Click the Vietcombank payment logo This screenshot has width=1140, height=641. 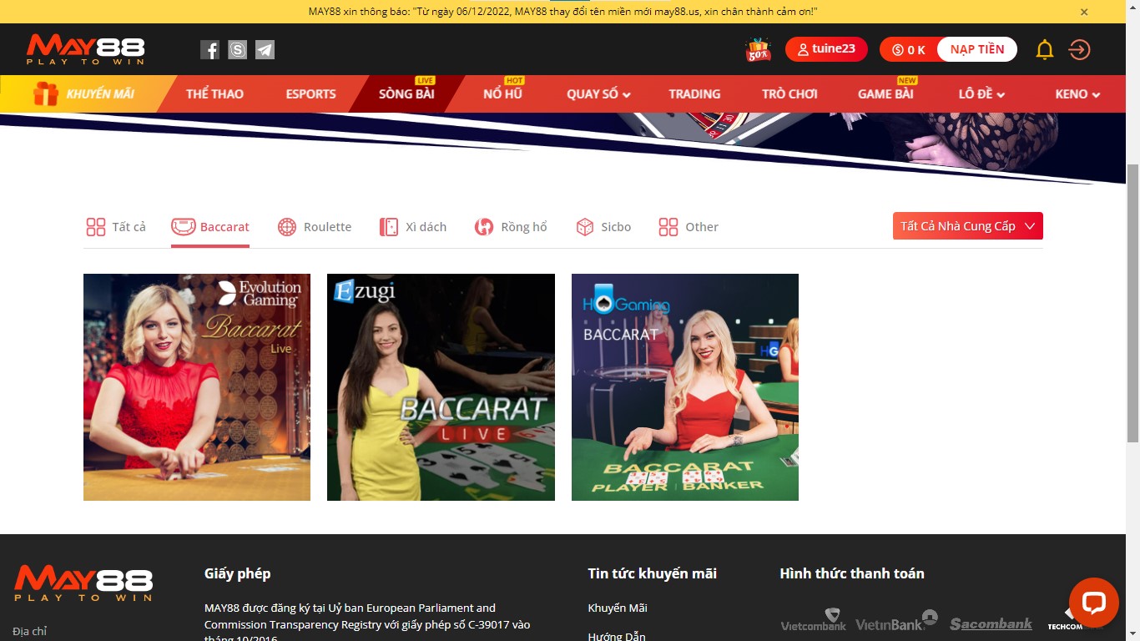[814, 620]
